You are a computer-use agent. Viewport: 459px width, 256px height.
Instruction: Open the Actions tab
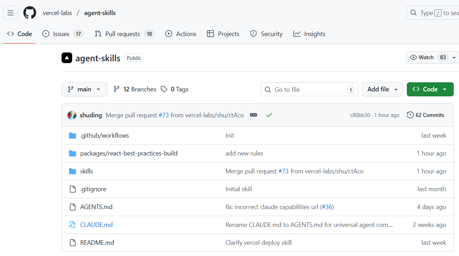181,34
